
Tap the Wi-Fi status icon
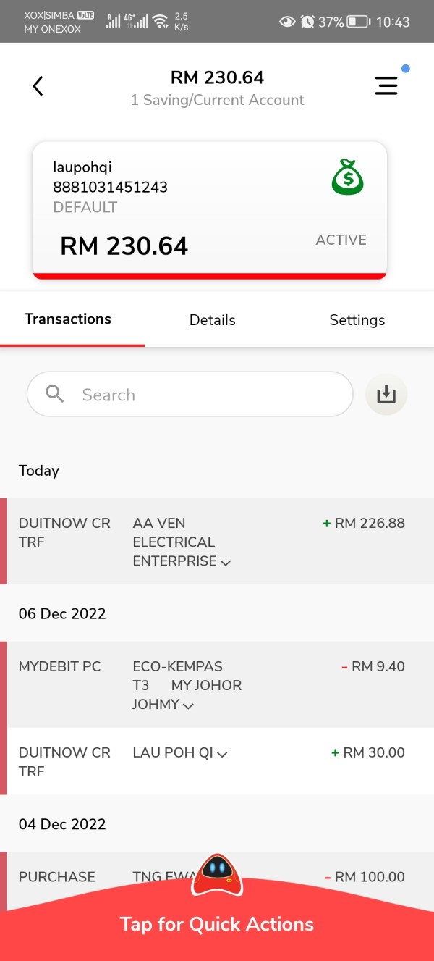tap(160, 22)
